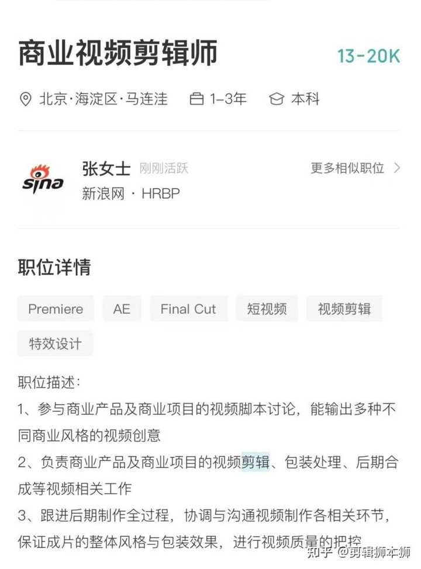Click the 职位详情 section heading
The width and height of the screenshot is (421, 569).
(x=54, y=267)
